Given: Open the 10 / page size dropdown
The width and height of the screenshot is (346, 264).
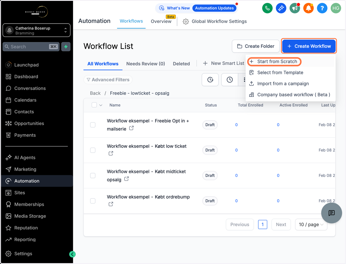Looking at the screenshot, I should click(x=311, y=225).
